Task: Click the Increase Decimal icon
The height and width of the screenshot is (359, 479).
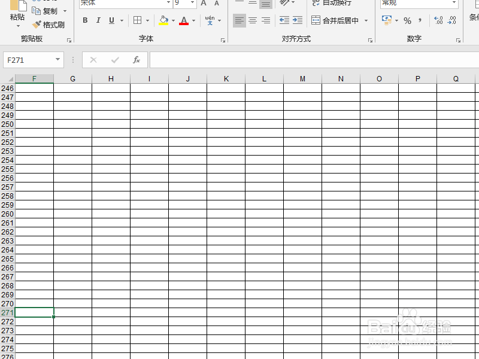Action: point(439,21)
